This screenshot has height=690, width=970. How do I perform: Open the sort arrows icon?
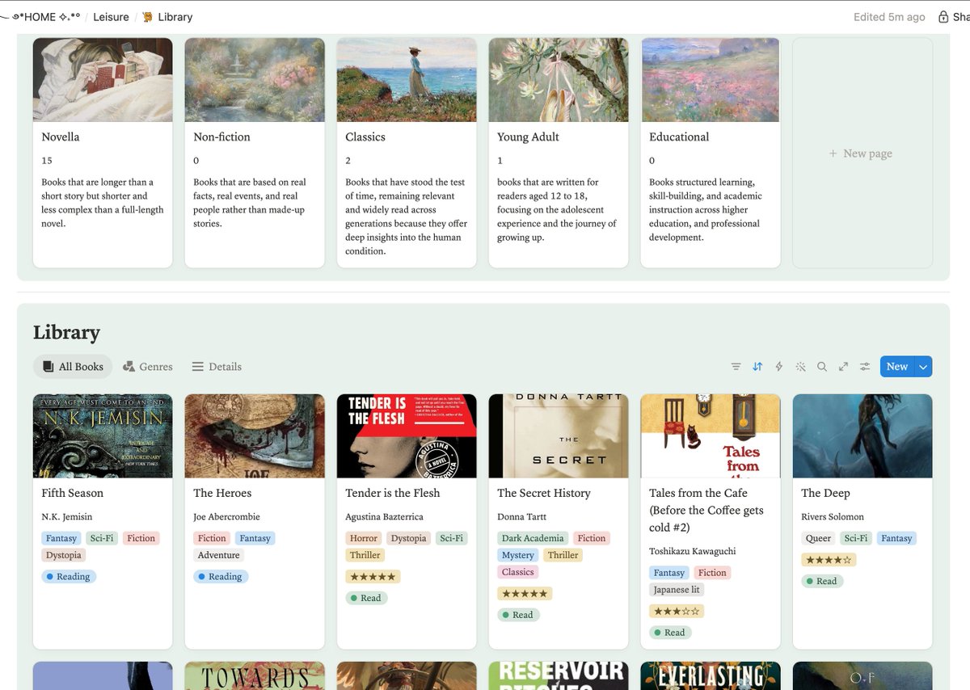(757, 366)
